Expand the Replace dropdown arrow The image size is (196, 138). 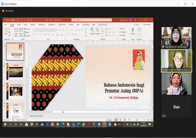(127, 32)
